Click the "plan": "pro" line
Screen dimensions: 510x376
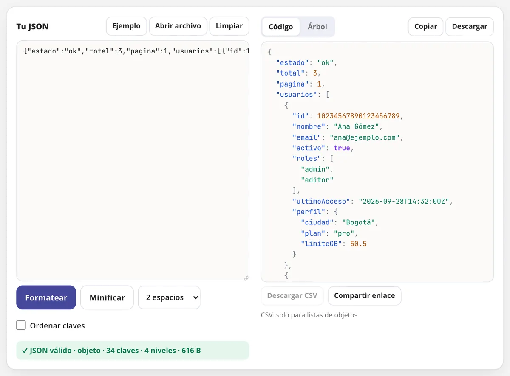(329, 233)
